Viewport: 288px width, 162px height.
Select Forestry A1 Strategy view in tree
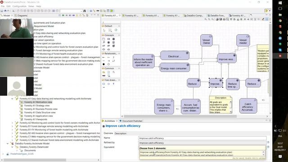click(37, 106)
